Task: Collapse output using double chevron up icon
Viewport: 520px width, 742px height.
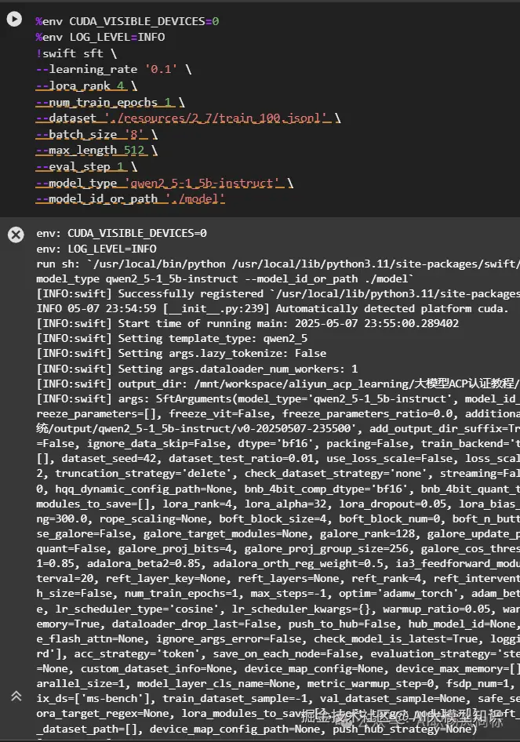Action: click(16, 696)
